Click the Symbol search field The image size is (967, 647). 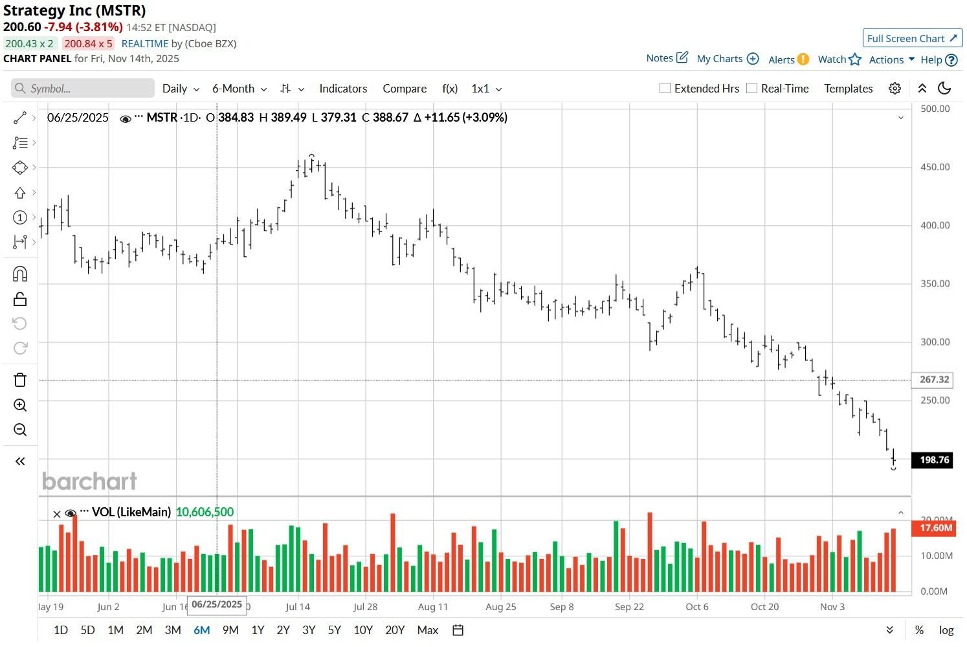(x=83, y=89)
